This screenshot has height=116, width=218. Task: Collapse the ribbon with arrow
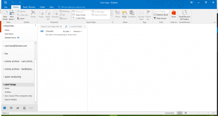coord(215,22)
